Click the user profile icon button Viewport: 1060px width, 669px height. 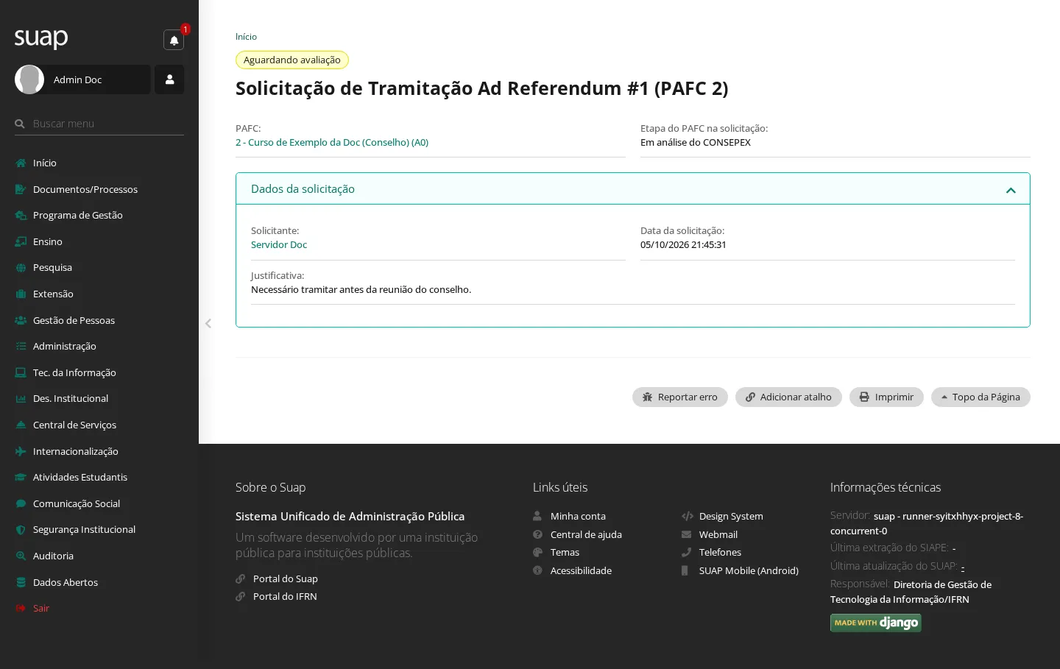[169, 79]
